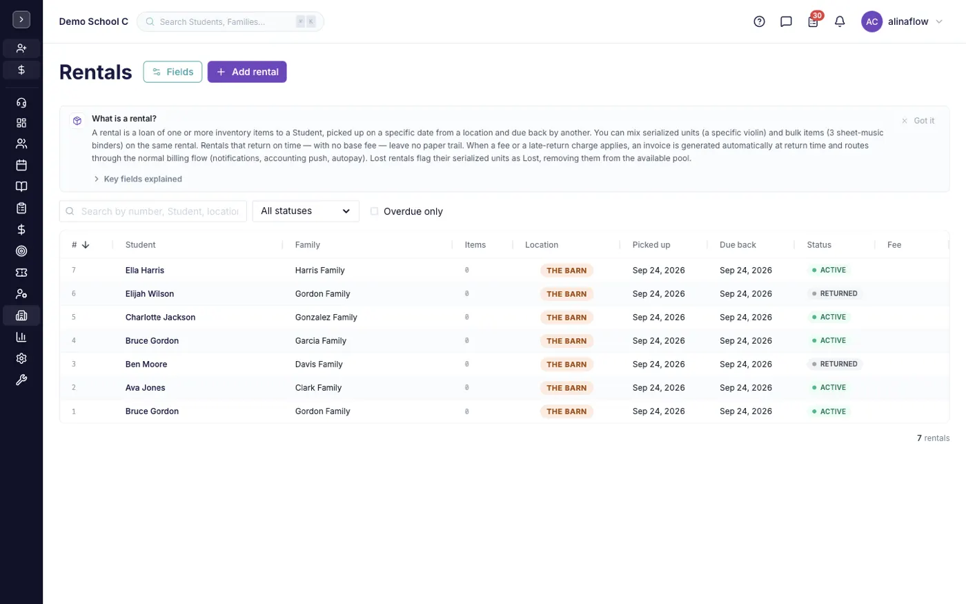
Task: Sort by the Family column header
Action: (308, 245)
